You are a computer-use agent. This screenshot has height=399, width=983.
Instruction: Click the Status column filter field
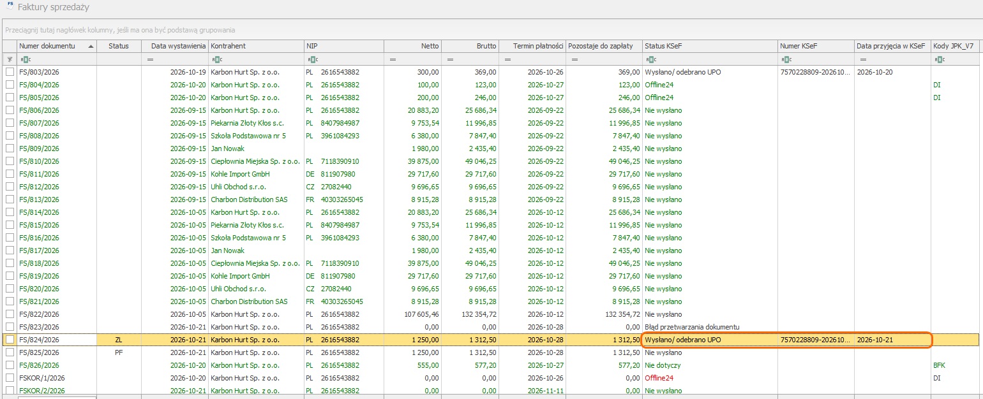(x=119, y=59)
